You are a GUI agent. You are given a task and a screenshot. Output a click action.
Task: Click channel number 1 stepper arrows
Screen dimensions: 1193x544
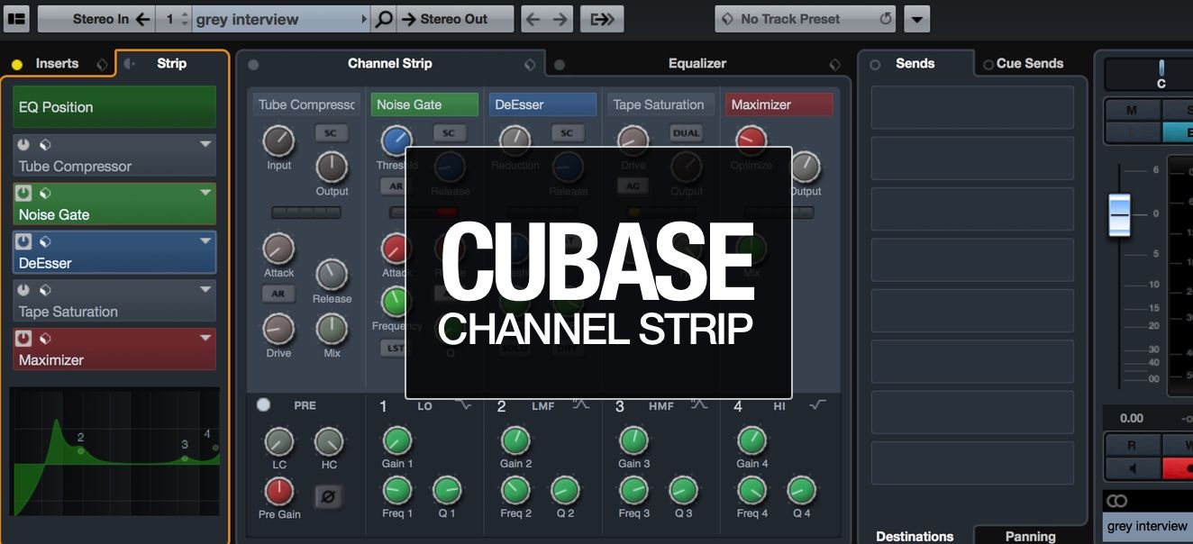coord(185,18)
